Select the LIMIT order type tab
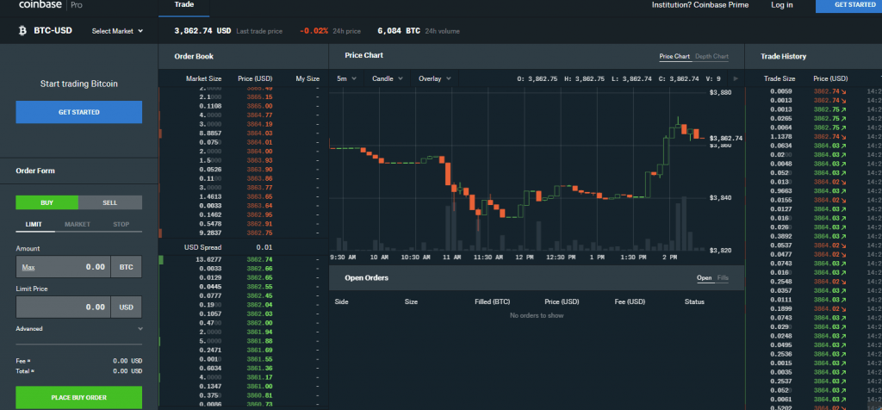Image resolution: width=882 pixels, height=410 pixels. coord(34,225)
